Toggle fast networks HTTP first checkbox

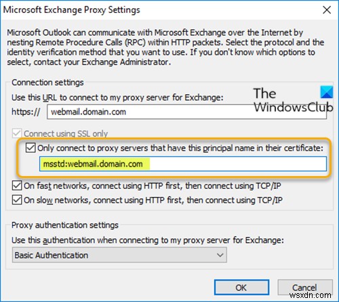tap(17, 186)
